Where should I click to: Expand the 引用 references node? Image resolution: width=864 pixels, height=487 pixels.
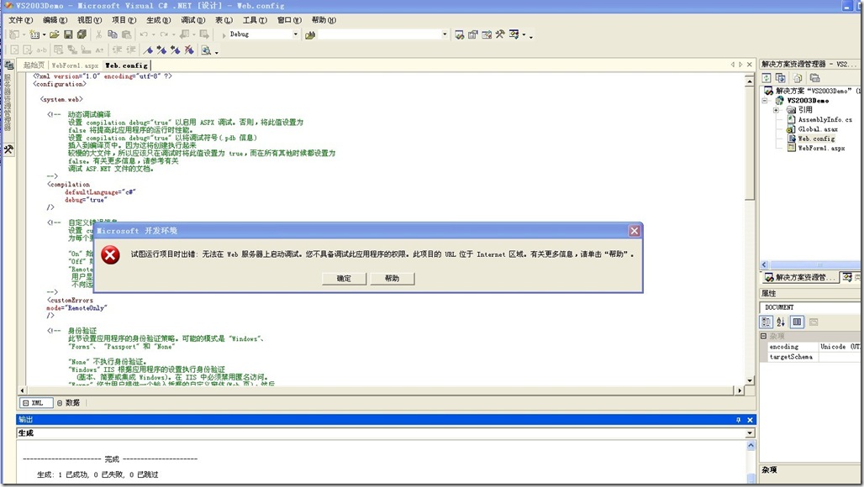tap(776, 110)
